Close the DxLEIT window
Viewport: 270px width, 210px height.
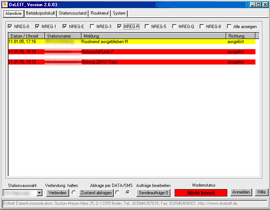(x=265, y=4)
